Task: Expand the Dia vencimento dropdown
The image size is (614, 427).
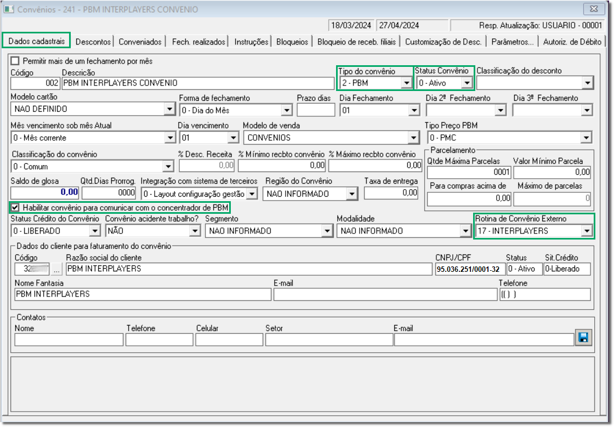Action: (234, 138)
